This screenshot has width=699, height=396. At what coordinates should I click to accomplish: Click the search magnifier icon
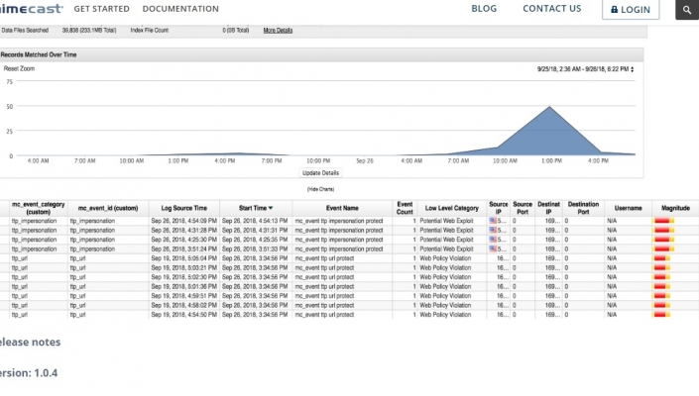tap(687, 9)
